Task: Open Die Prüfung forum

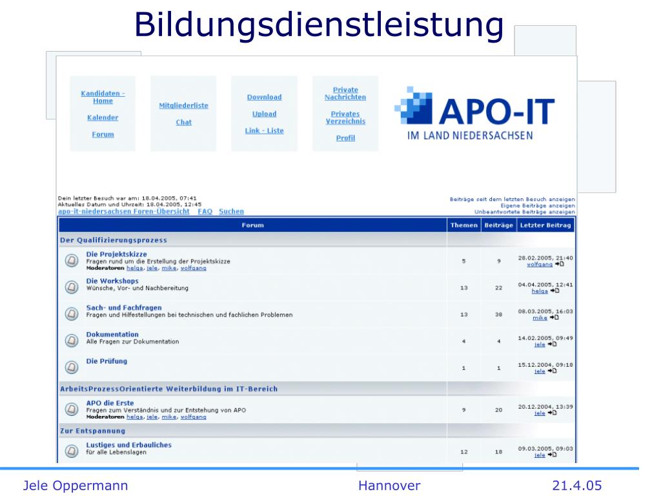Action: click(x=107, y=361)
